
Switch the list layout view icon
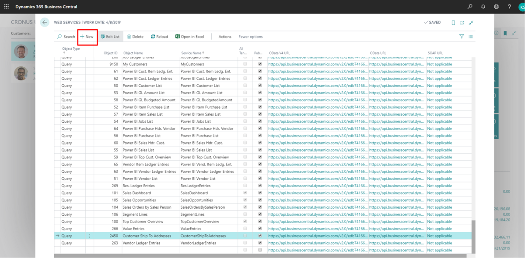click(471, 37)
